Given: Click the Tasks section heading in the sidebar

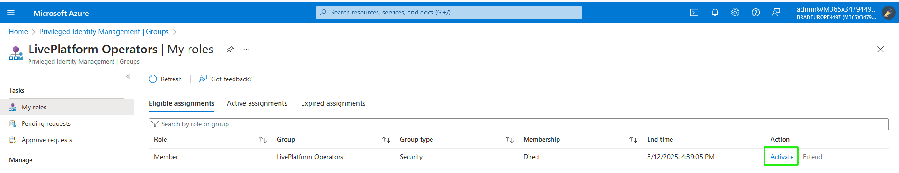Looking at the screenshot, I should tap(16, 90).
